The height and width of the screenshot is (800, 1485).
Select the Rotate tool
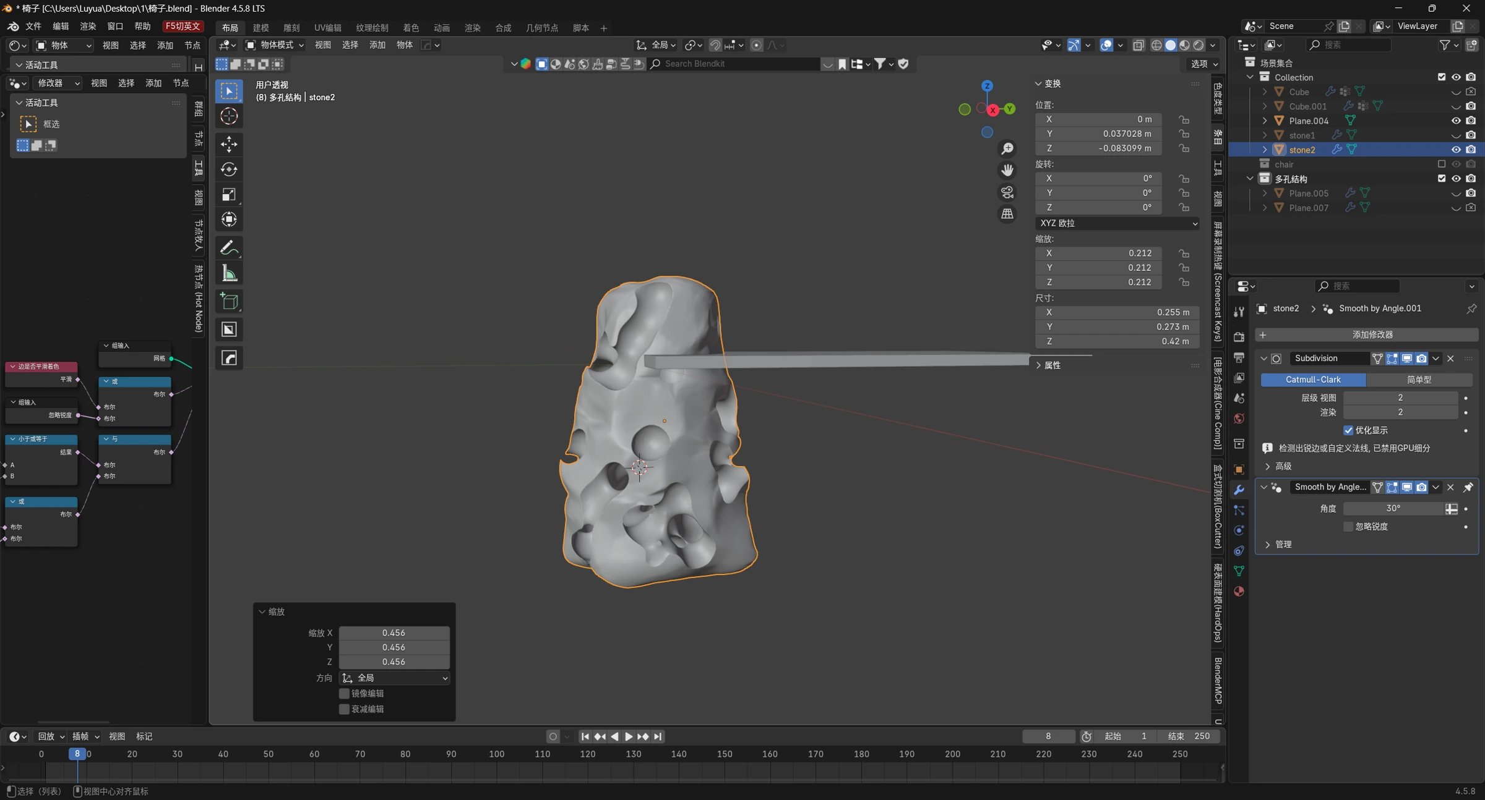coord(229,169)
